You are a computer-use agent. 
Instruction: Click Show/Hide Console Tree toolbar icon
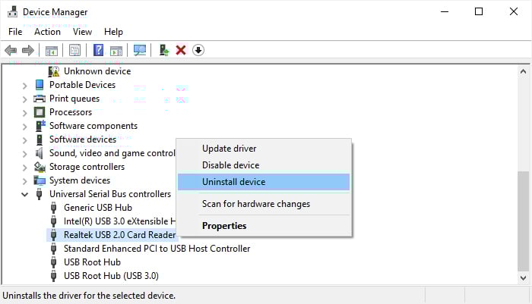[52, 51]
